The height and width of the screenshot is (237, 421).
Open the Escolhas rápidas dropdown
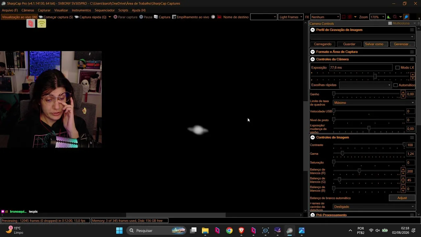365,85
